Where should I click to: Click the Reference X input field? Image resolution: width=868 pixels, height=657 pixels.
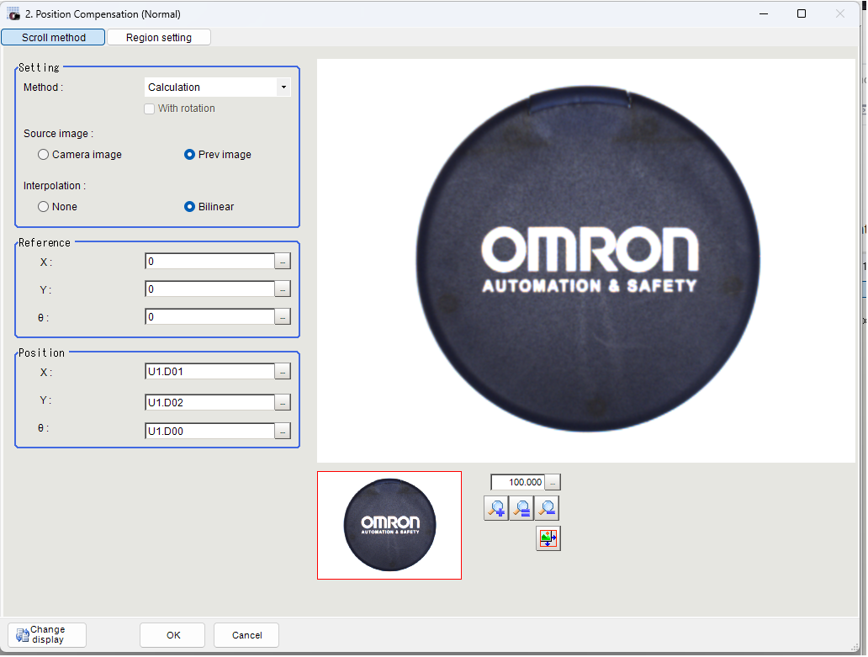(x=209, y=262)
